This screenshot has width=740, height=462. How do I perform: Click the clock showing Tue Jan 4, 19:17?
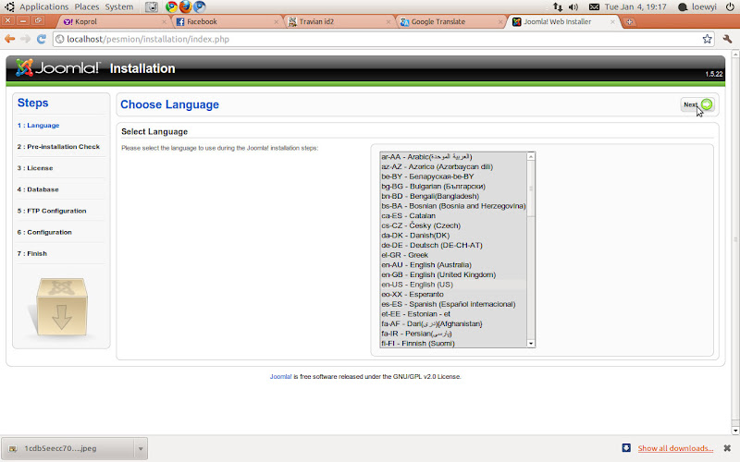pos(635,6)
